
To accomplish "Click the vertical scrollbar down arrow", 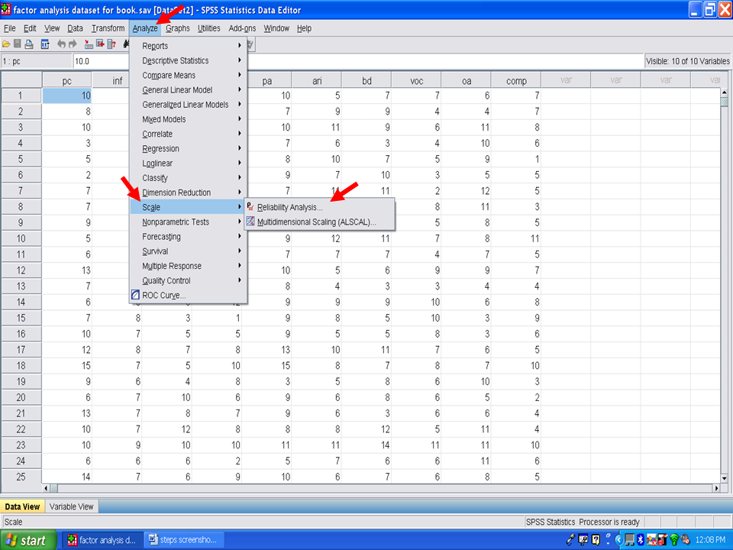I will 725,478.
